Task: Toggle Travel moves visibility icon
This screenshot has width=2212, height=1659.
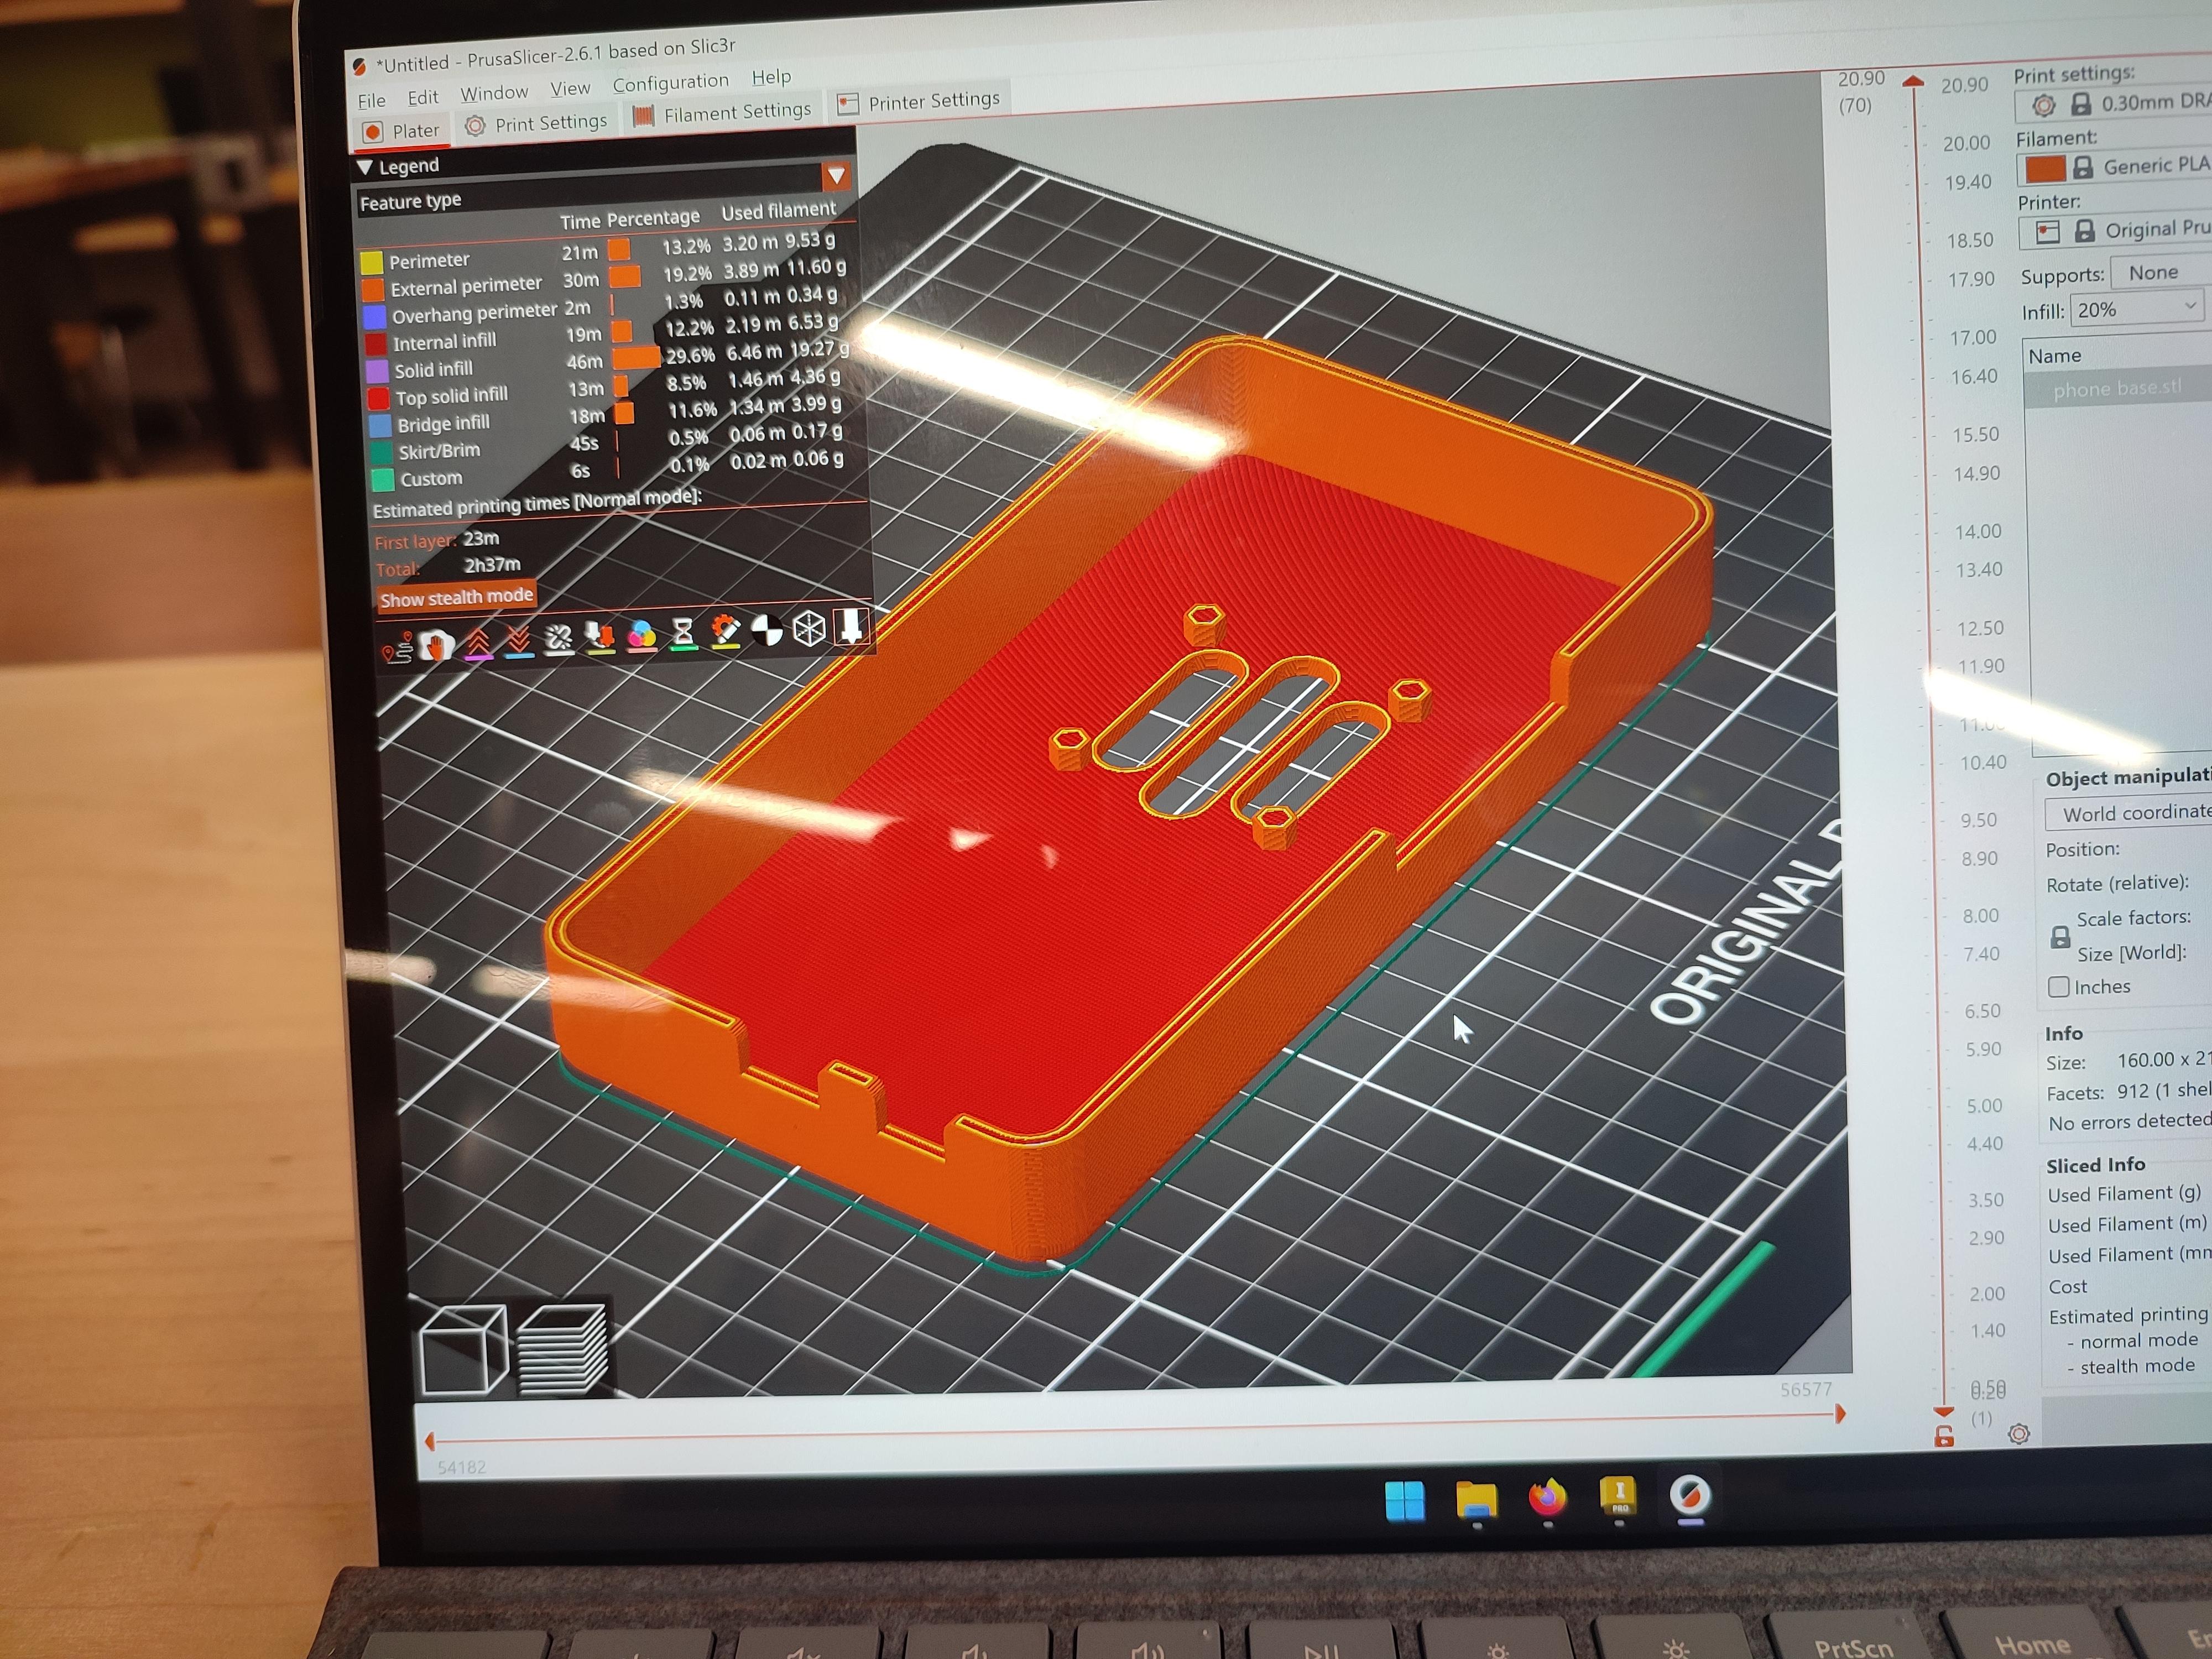Action: pos(397,649)
